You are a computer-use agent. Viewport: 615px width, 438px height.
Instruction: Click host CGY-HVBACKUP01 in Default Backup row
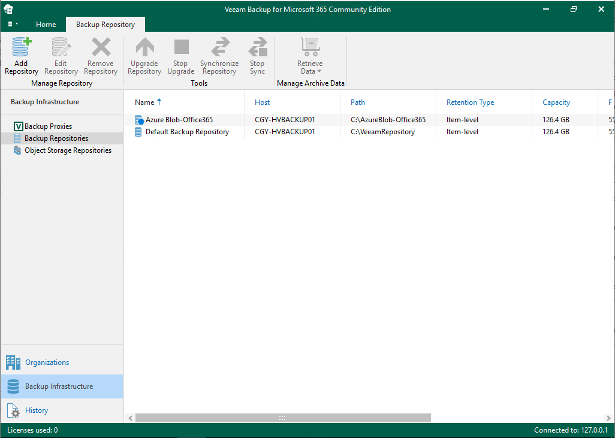point(285,132)
